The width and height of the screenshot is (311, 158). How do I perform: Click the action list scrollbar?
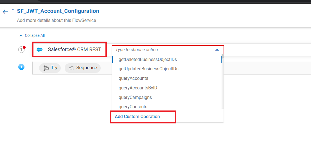click(222, 82)
